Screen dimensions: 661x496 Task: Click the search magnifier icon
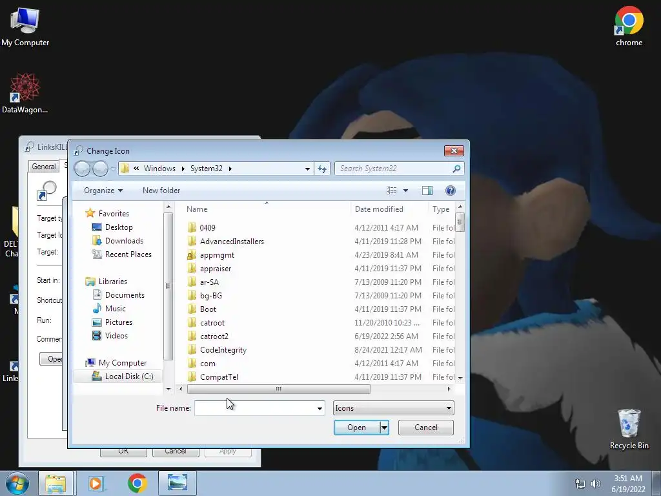[x=456, y=169]
